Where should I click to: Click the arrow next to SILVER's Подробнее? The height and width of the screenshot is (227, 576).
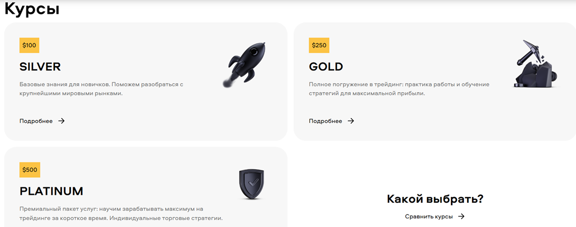pos(61,121)
